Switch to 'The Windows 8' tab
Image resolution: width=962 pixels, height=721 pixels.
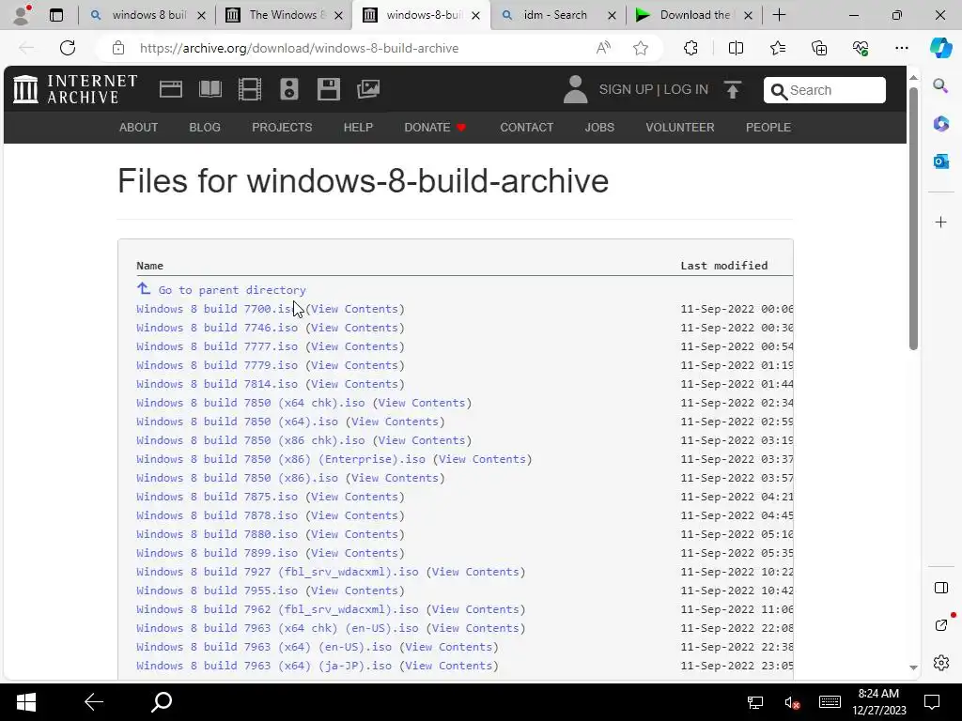pos(285,15)
